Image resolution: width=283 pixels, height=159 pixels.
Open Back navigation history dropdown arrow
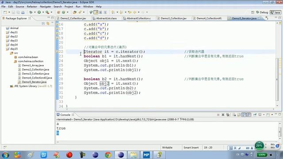click(x=138, y=12)
